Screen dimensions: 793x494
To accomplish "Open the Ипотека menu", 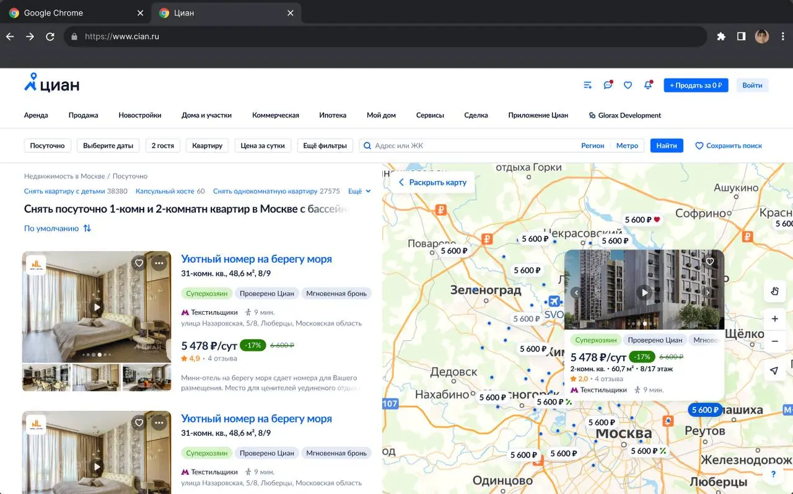I will pos(333,115).
